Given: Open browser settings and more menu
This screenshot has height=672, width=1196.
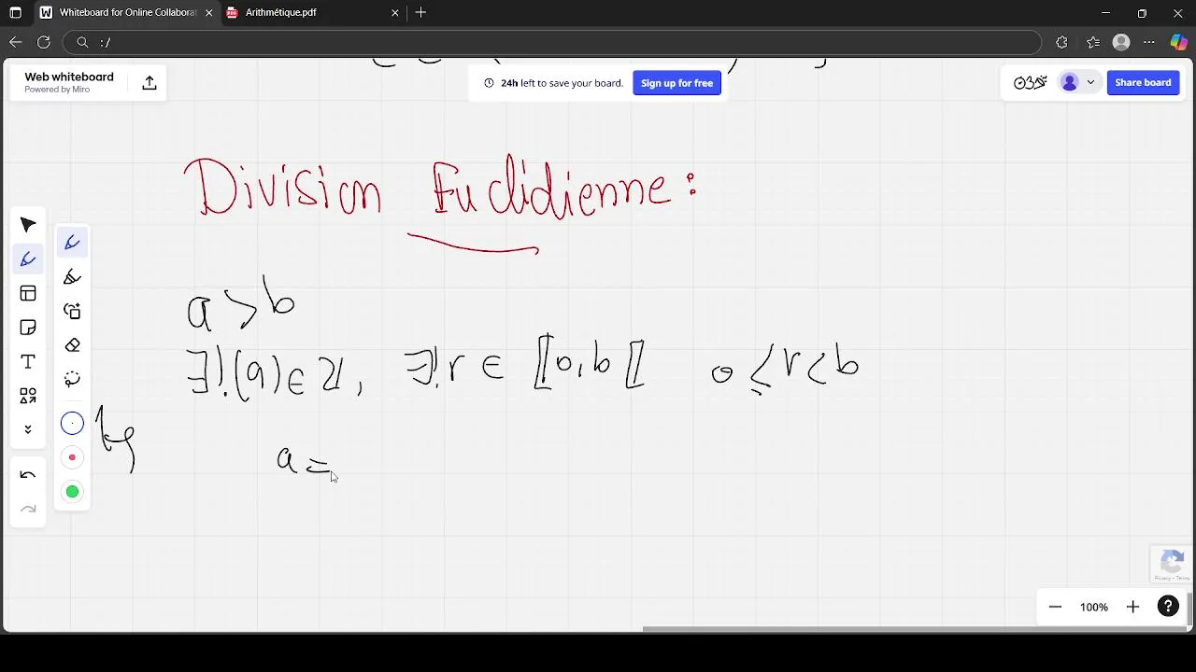Looking at the screenshot, I should coord(1150,42).
